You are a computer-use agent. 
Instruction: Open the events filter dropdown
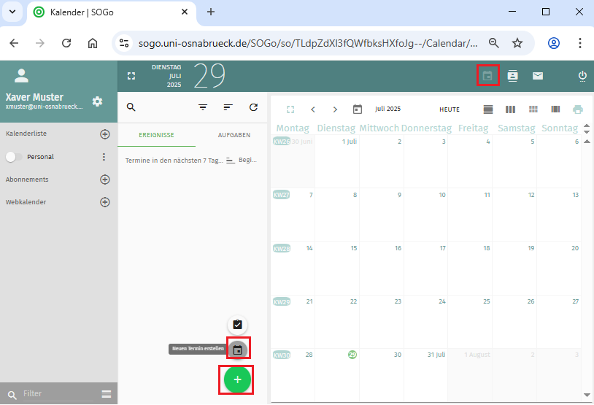click(203, 107)
